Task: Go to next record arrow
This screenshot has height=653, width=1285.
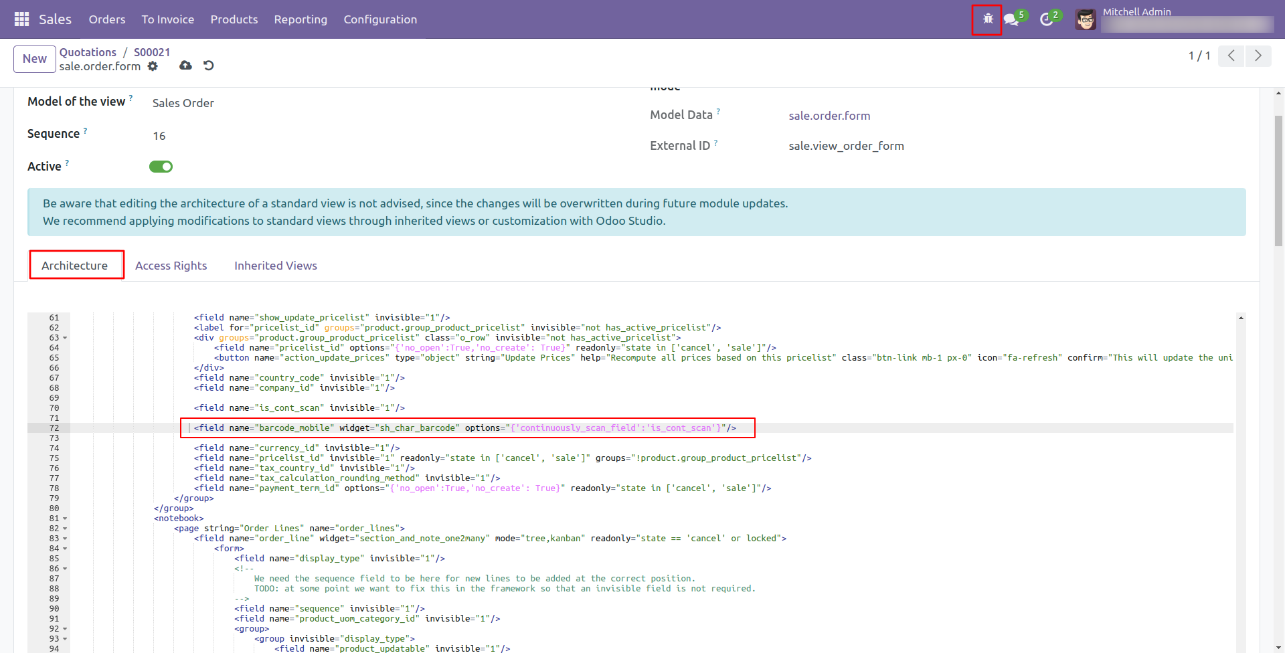Action: [x=1258, y=56]
